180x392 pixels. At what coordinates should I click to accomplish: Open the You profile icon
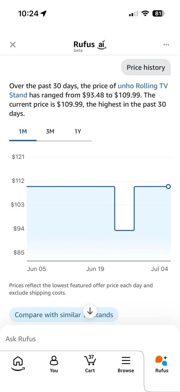click(54, 364)
